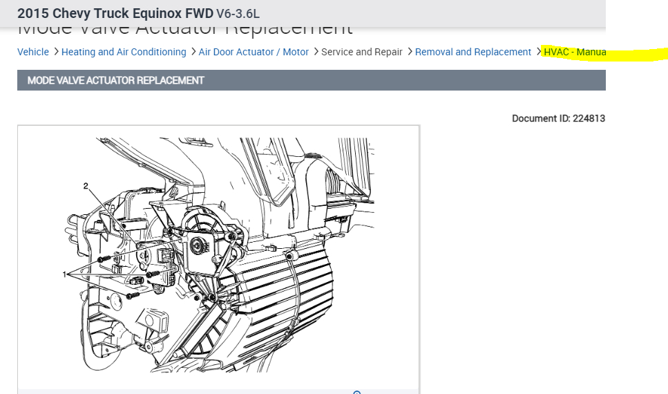Click callout number 2 in the diagram

(x=86, y=186)
